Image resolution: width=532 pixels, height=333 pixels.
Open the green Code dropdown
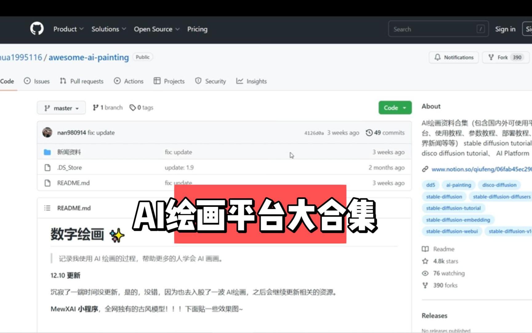395,108
